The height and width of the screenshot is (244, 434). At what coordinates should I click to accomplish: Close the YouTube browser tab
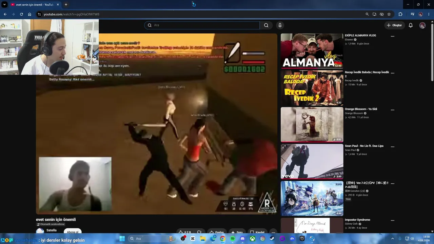(x=58, y=4)
